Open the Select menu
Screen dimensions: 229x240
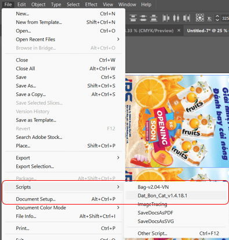point(73,4)
